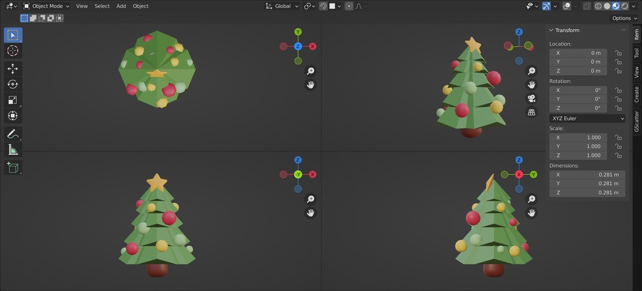This screenshot has height=291, width=642.
Task: Toggle viewport overlays
Action: [567, 6]
